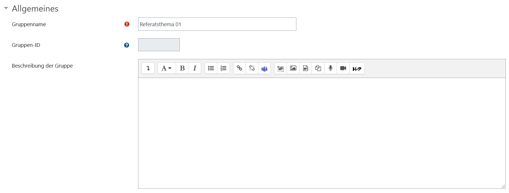509x193 pixels.
Task: Remove link with the unlink button
Action: coord(252,68)
